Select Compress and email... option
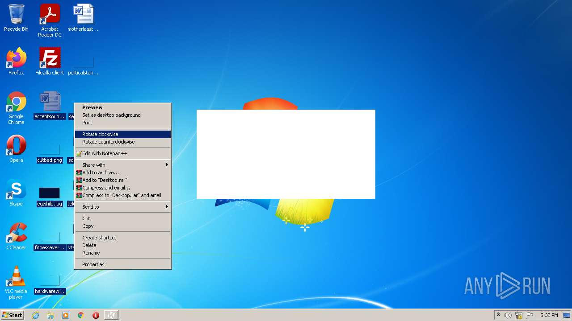Screen dimensions: 572x321 [x=123, y=188]
